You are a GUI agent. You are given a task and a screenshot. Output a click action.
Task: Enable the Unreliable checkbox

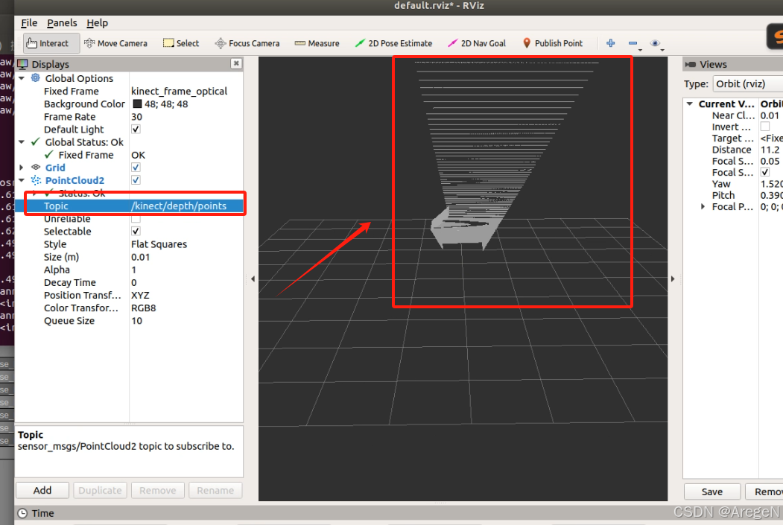136,219
